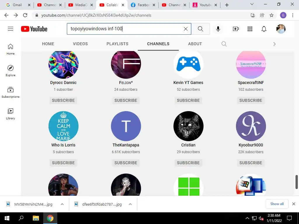Close the Gmail tab
The width and height of the screenshot is (299, 224).
(29, 5)
